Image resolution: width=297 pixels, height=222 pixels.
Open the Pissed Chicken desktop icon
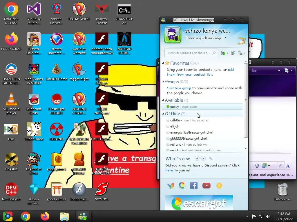coord(34,43)
